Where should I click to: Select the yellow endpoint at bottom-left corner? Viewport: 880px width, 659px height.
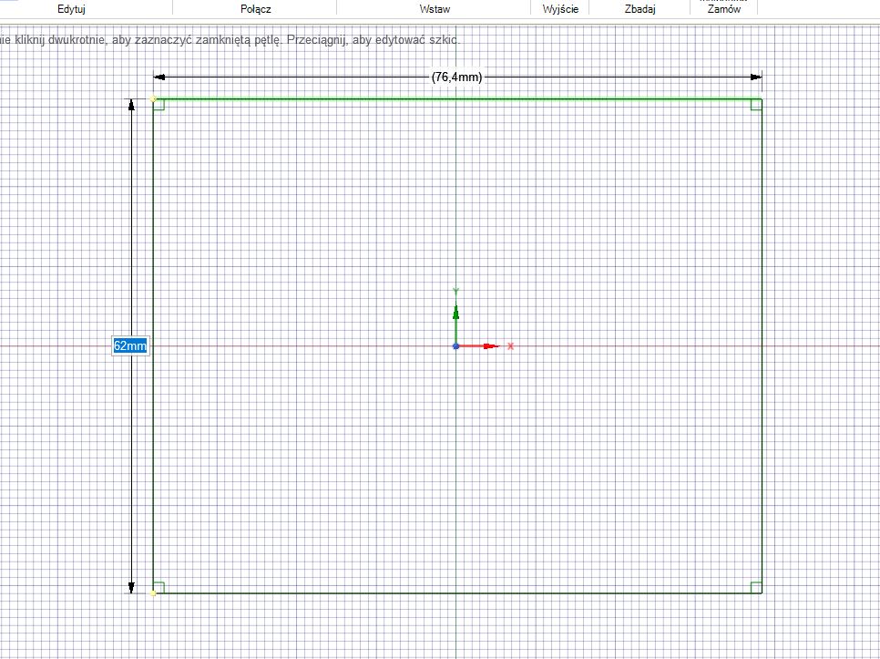click(153, 593)
